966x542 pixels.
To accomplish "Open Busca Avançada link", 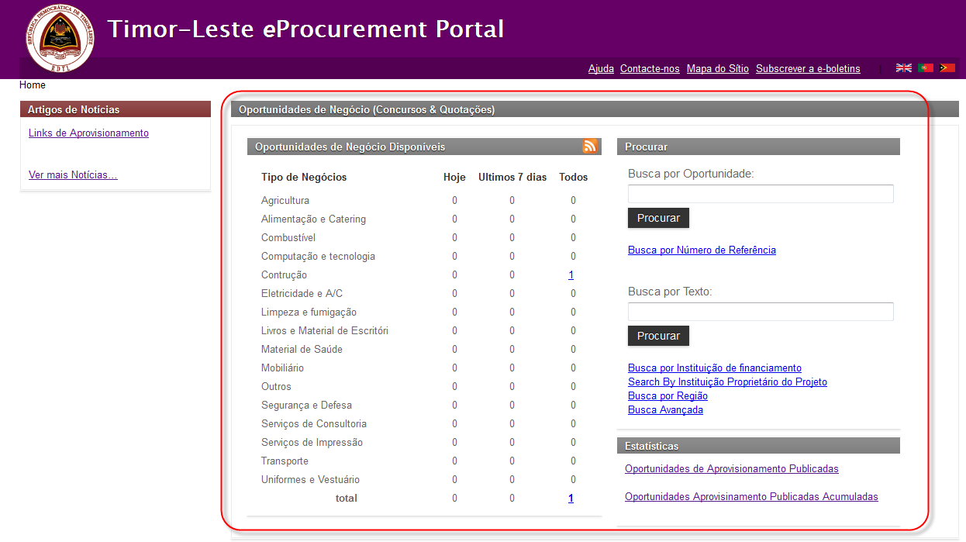I will click(x=665, y=409).
